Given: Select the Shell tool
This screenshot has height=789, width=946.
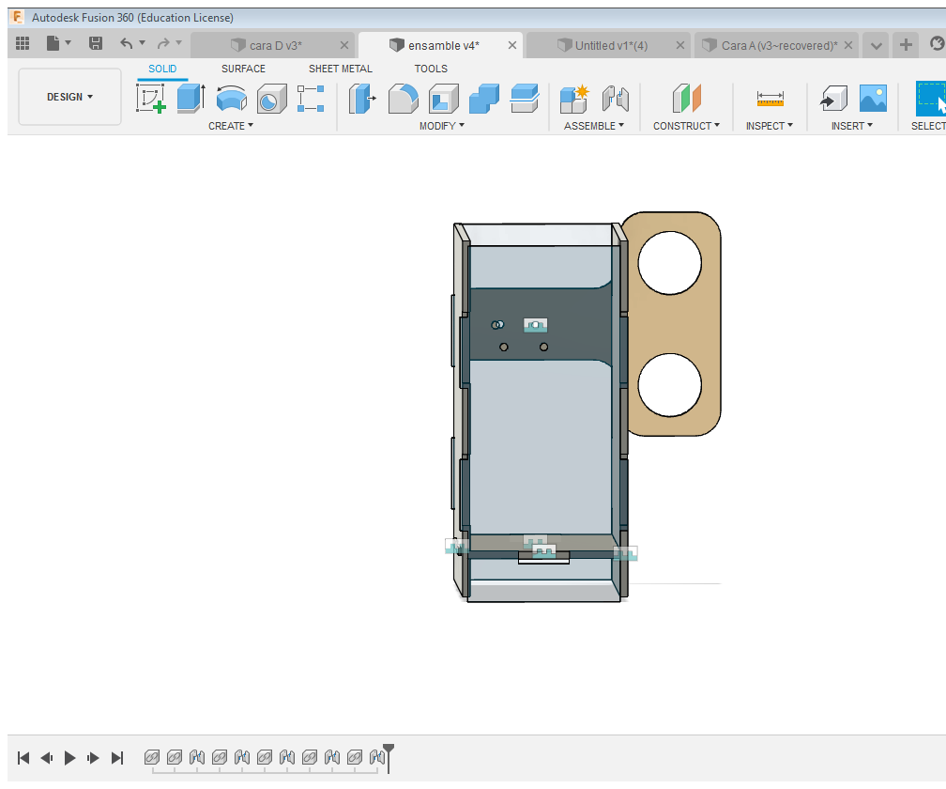Looking at the screenshot, I should click(444, 99).
